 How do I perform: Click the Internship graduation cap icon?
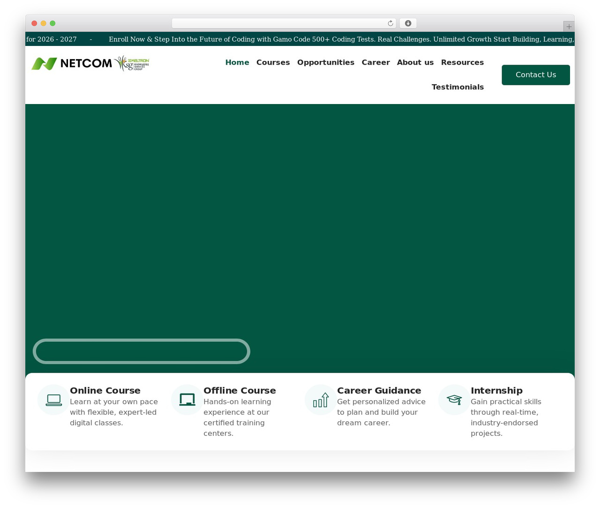pyautogui.click(x=454, y=400)
